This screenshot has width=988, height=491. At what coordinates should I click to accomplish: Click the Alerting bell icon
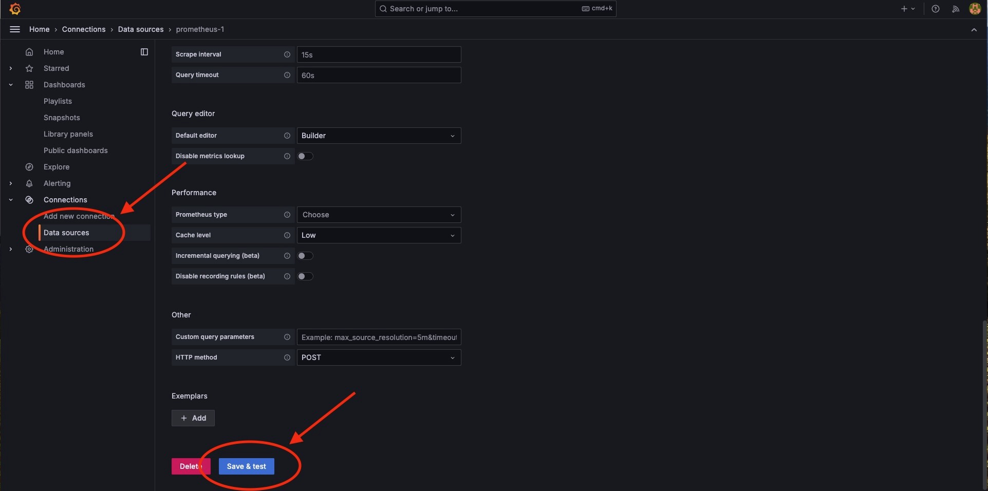(x=29, y=183)
